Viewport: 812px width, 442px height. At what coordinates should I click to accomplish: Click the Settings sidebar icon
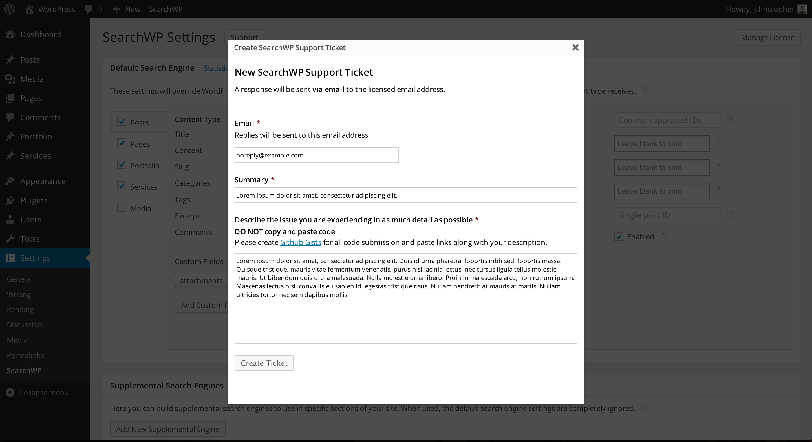(10, 258)
